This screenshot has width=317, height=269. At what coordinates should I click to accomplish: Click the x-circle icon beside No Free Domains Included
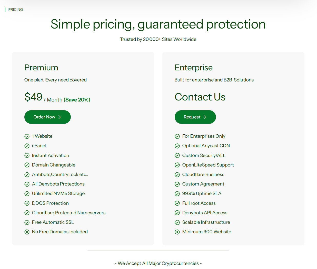[27, 232]
